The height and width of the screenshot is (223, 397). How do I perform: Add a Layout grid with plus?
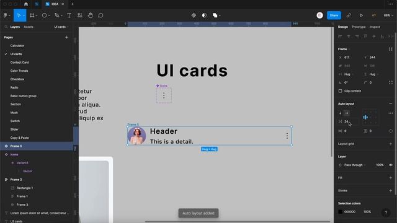tap(390, 144)
